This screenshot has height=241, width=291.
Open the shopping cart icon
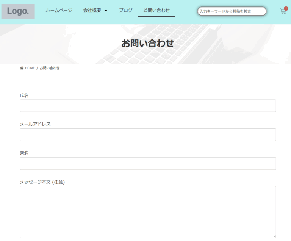283,12
